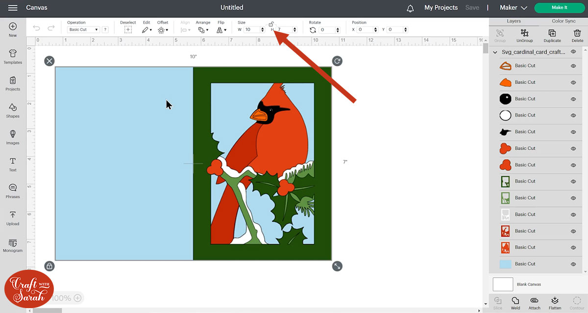Switch to the Color Sync tab
Image resolution: width=588 pixels, height=313 pixels.
pos(563,21)
